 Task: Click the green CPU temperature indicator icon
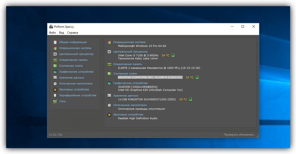pyautogui.click(x=173, y=55)
